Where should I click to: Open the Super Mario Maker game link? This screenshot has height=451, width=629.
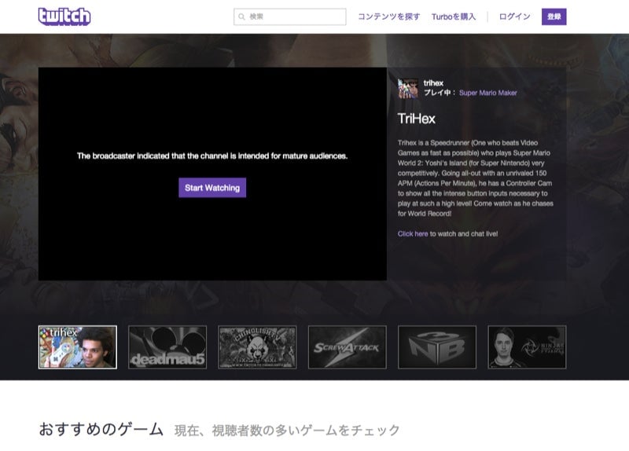487,93
